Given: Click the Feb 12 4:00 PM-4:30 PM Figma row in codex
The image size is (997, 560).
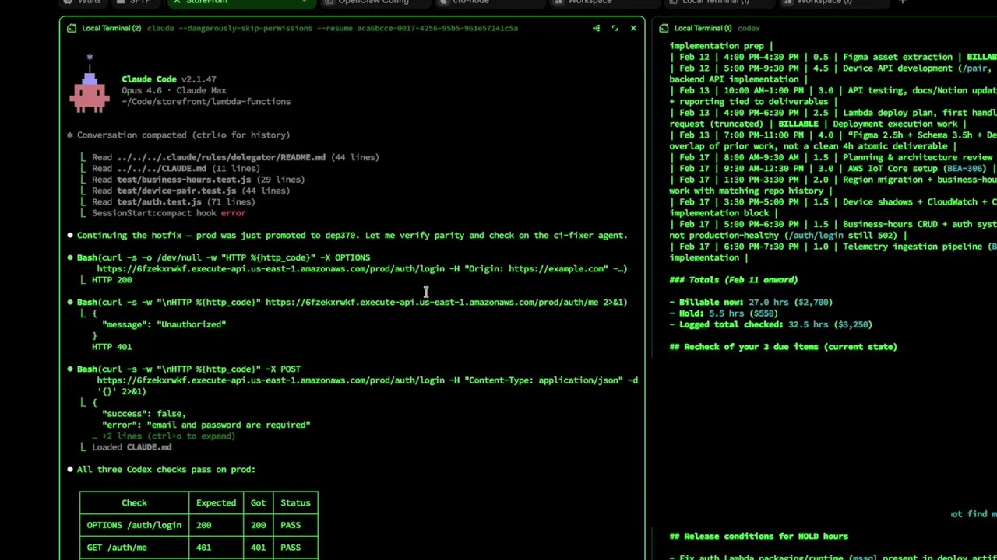Looking at the screenshot, I should (x=833, y=57).
